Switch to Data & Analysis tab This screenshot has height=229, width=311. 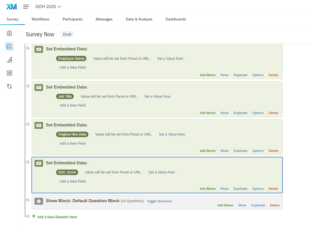[x=139, y=19]
